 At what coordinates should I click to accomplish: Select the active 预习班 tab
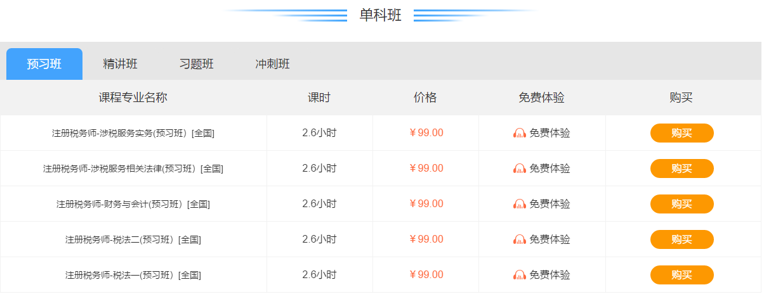(44, 64)
